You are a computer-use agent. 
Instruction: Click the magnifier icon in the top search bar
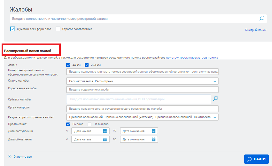tap(262, 19)
